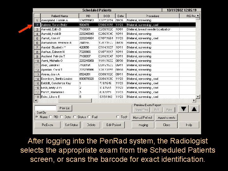
Task: Click the DOB column header
Action: 107,16
